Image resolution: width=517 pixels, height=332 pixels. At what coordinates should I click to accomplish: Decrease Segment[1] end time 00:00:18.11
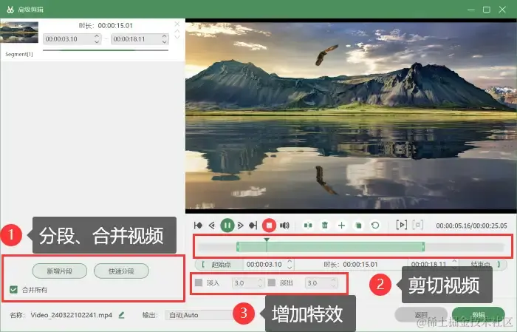point(165,41)
